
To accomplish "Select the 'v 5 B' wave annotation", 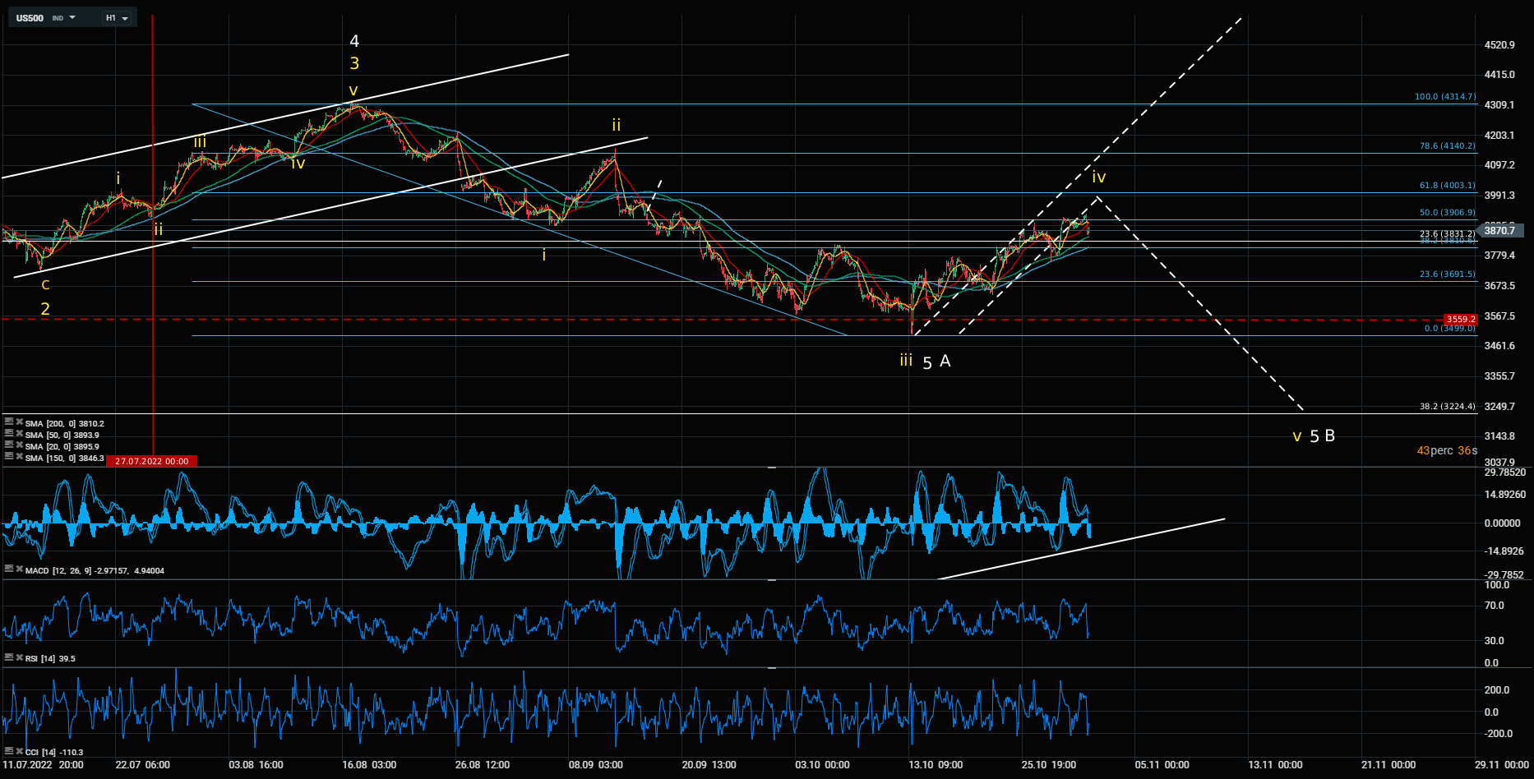I will tap(1314, 436).
